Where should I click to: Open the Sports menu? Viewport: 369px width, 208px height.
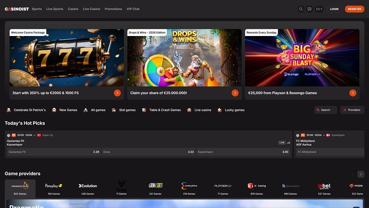click(37, 9)
